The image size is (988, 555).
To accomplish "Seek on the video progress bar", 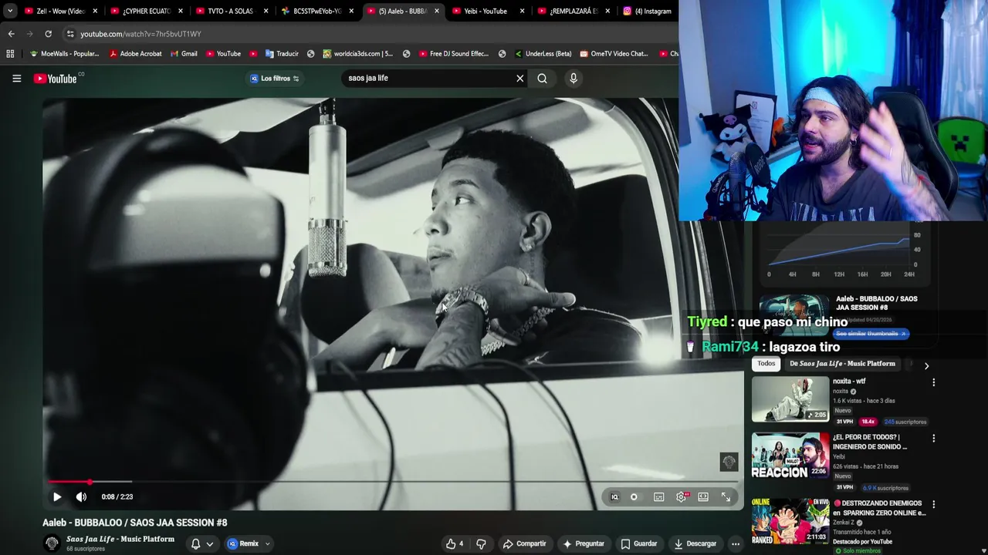I will tap(392, 482).
